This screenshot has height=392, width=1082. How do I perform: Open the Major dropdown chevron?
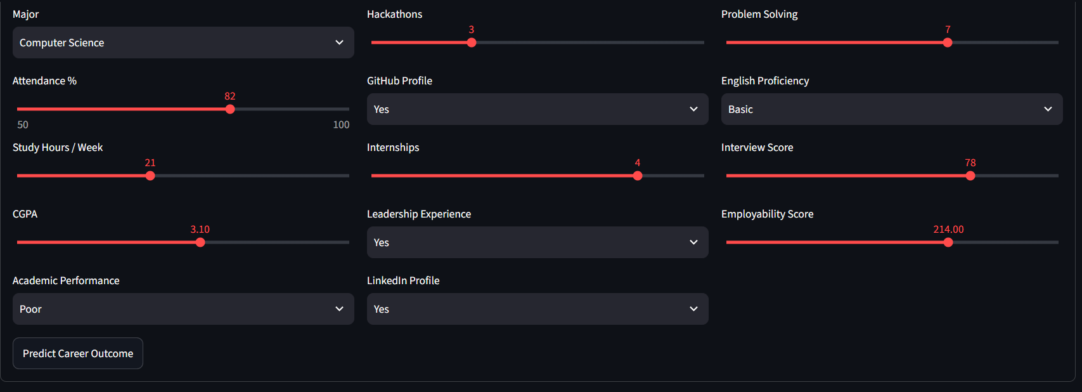point(339,42)
